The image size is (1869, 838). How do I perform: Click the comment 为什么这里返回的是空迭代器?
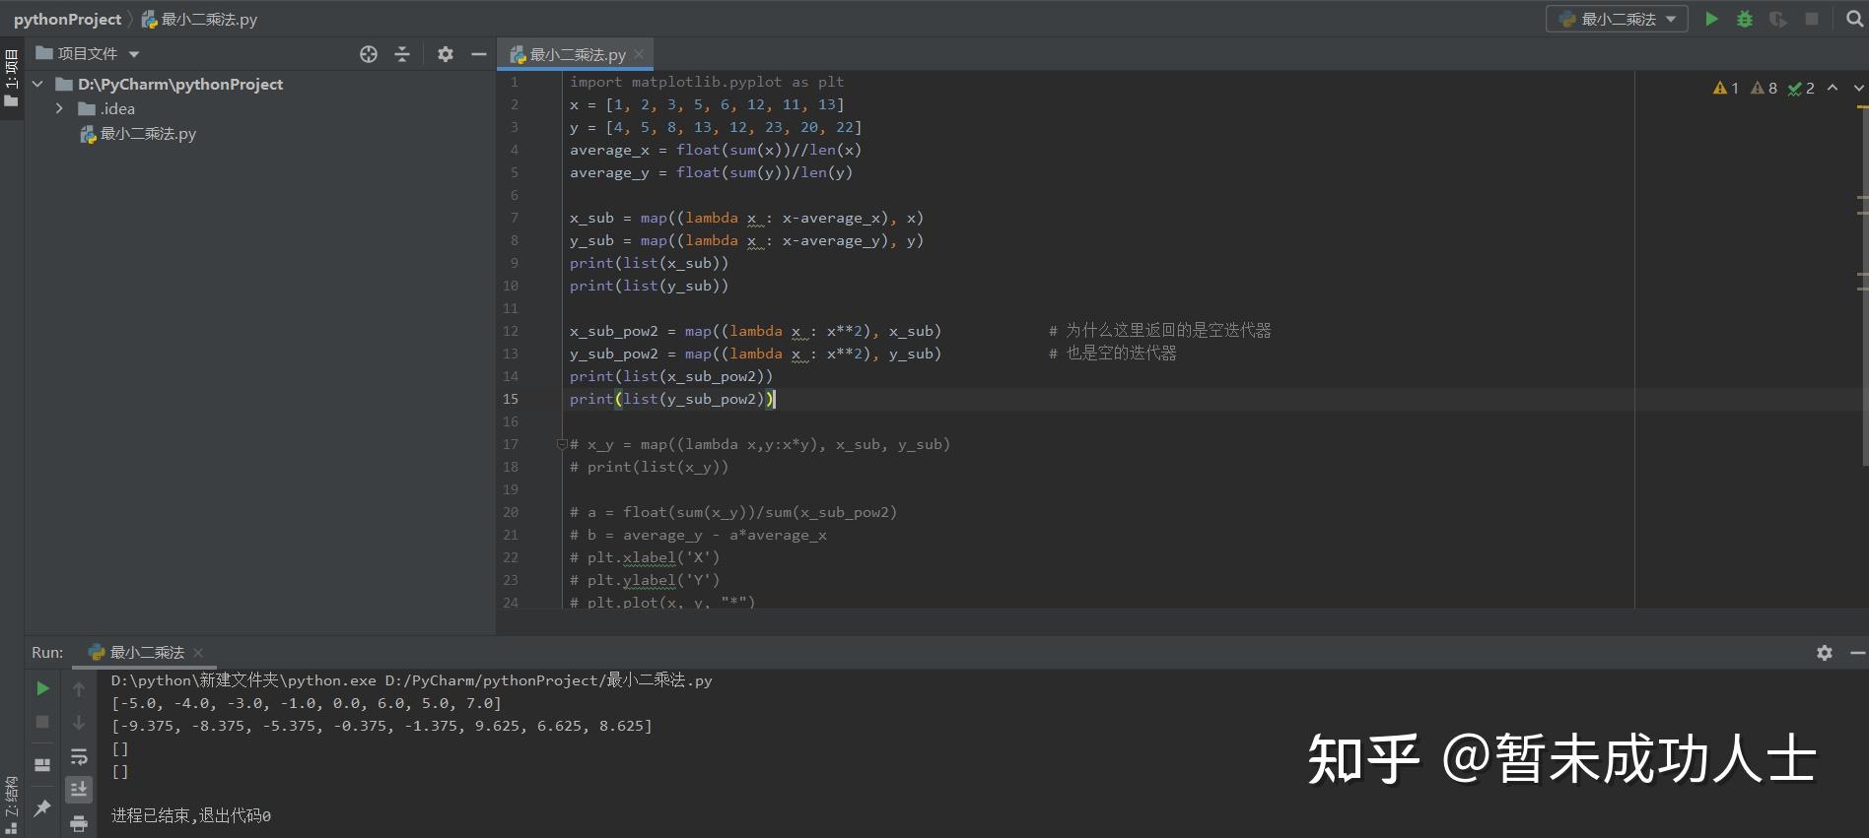[1159, 331]
